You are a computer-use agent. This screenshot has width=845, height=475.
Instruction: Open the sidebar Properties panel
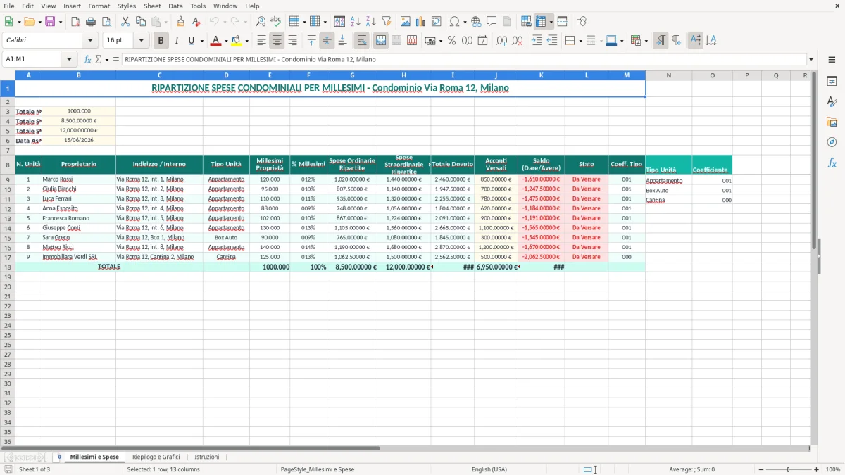click(832, 81)
